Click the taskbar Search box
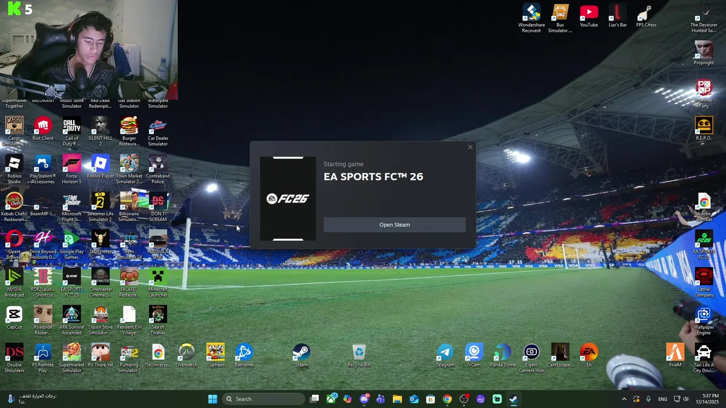726x408 pixels. (264, 399)
